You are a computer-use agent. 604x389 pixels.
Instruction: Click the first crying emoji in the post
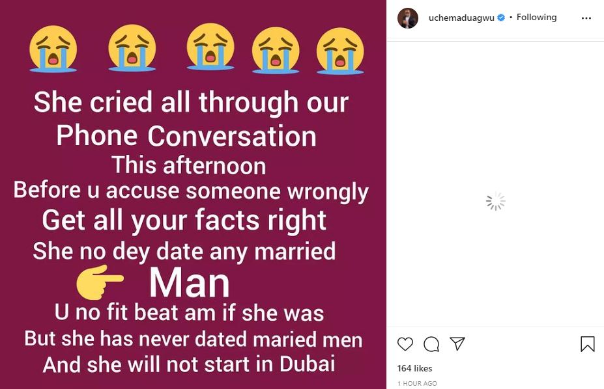pyautogui.click(x=53, y=48)
